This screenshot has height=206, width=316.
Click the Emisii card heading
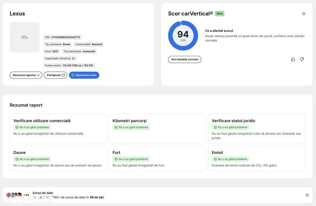217,153
